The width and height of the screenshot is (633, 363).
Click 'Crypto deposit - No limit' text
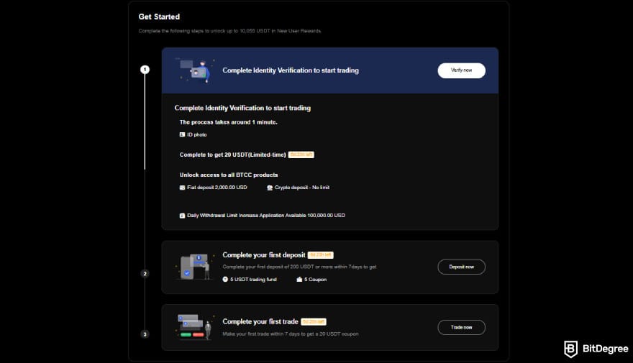click(302, 188)
